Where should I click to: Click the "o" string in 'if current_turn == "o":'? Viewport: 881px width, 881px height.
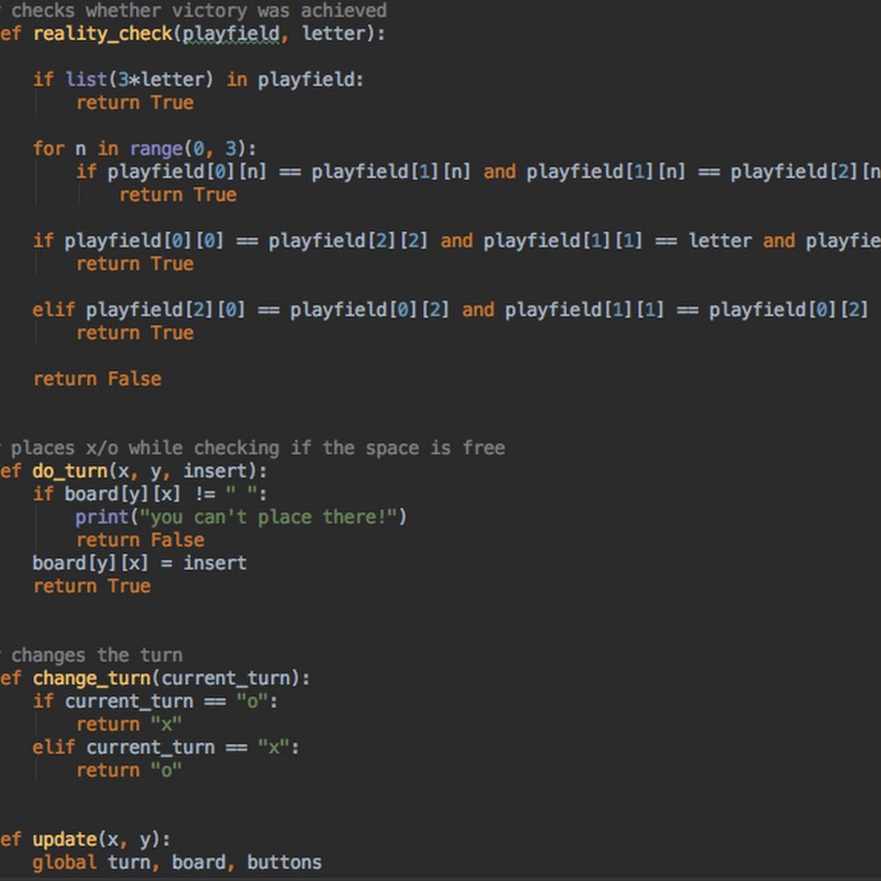click(253, 702)
